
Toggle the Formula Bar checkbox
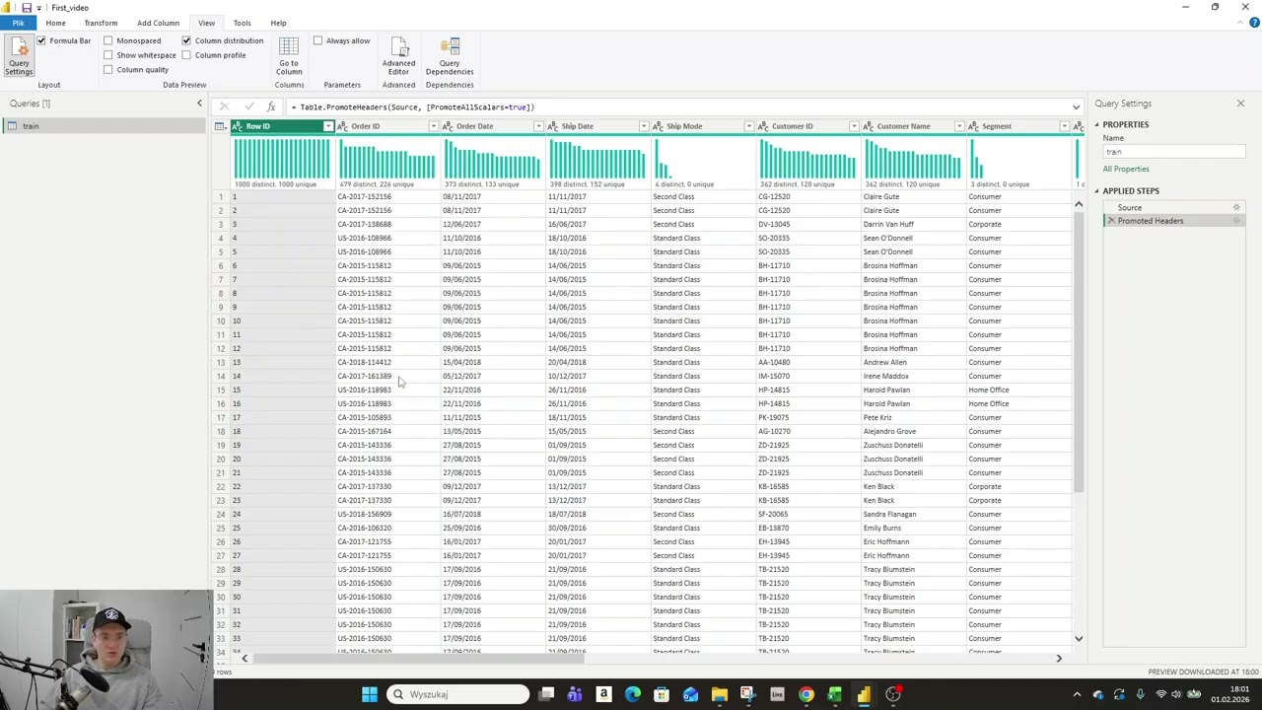click(41, 40)
